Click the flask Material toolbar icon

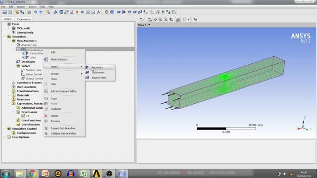coord(72,12)
